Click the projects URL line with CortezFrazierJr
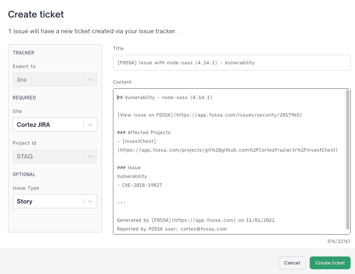The height and width of the screenshot is (274, 355). pos(227,150)
